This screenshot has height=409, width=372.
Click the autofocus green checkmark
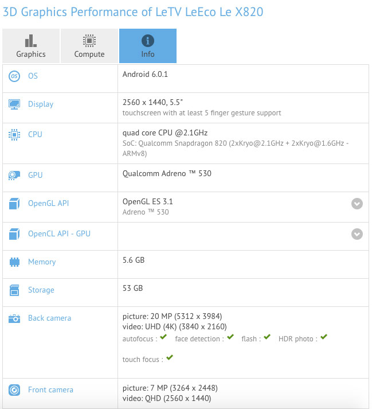tap(163, 337)
